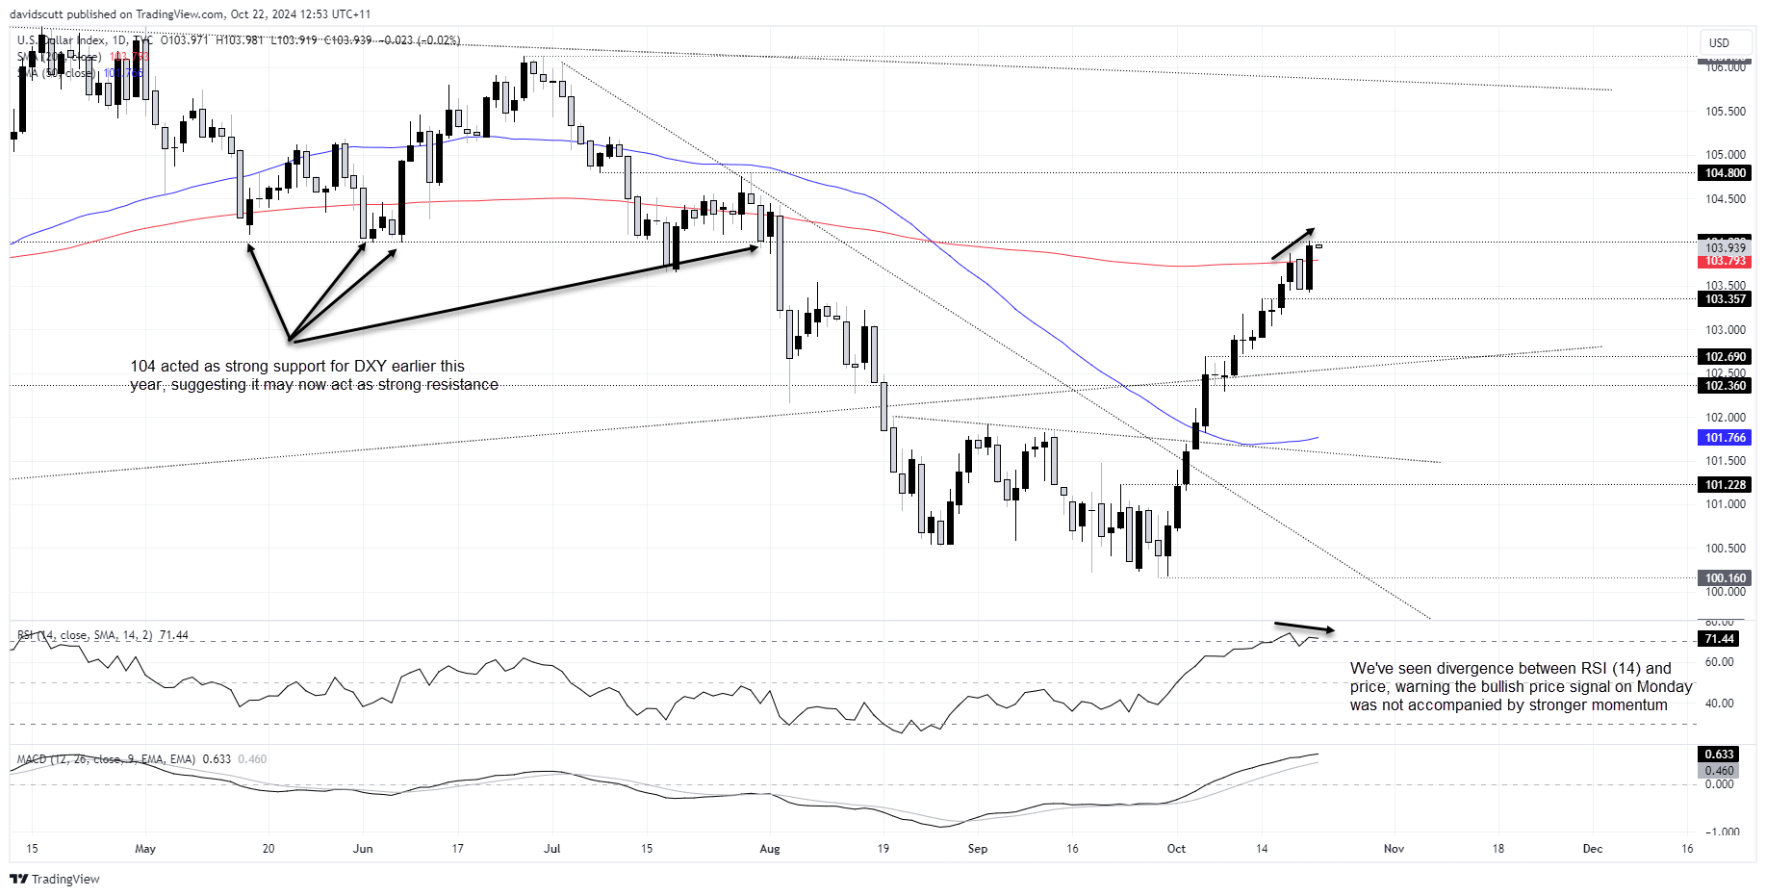1766x896 pixels.
Task: Click the Sep label on time axis
Action: (x=978, y=849)
